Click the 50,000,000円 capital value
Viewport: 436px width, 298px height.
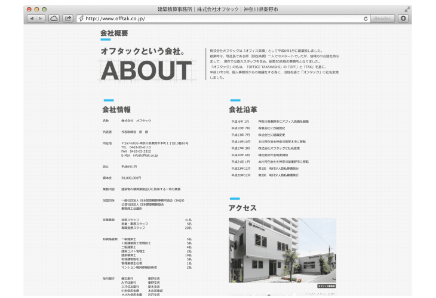click(x=131, y=178)
